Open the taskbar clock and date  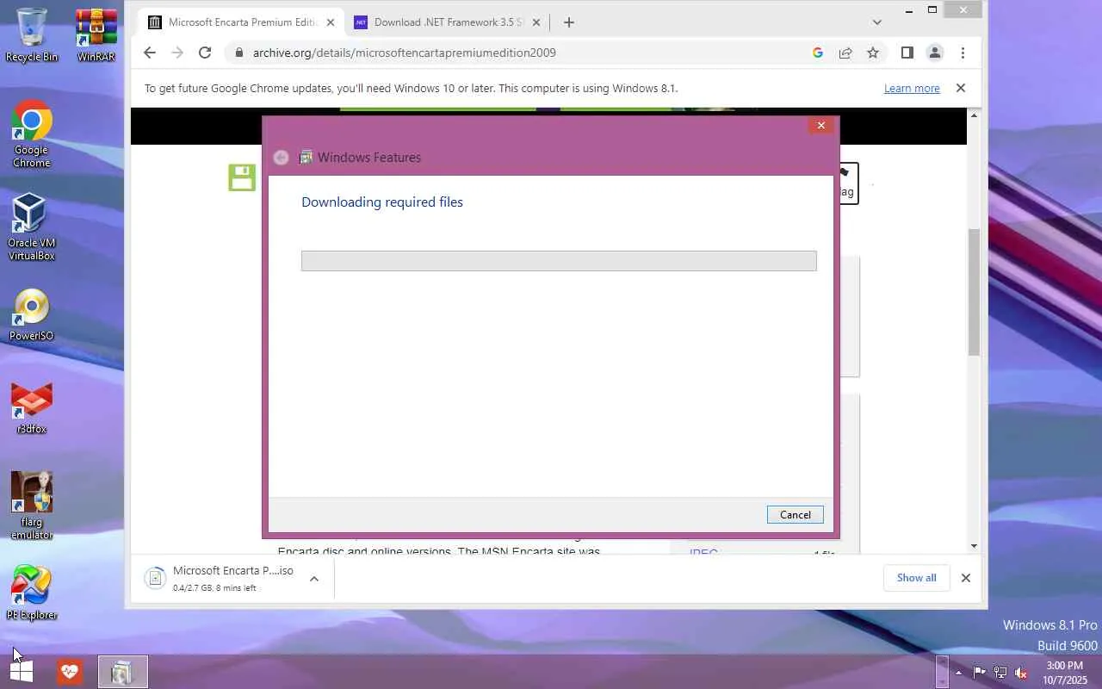pos(1065,673)
